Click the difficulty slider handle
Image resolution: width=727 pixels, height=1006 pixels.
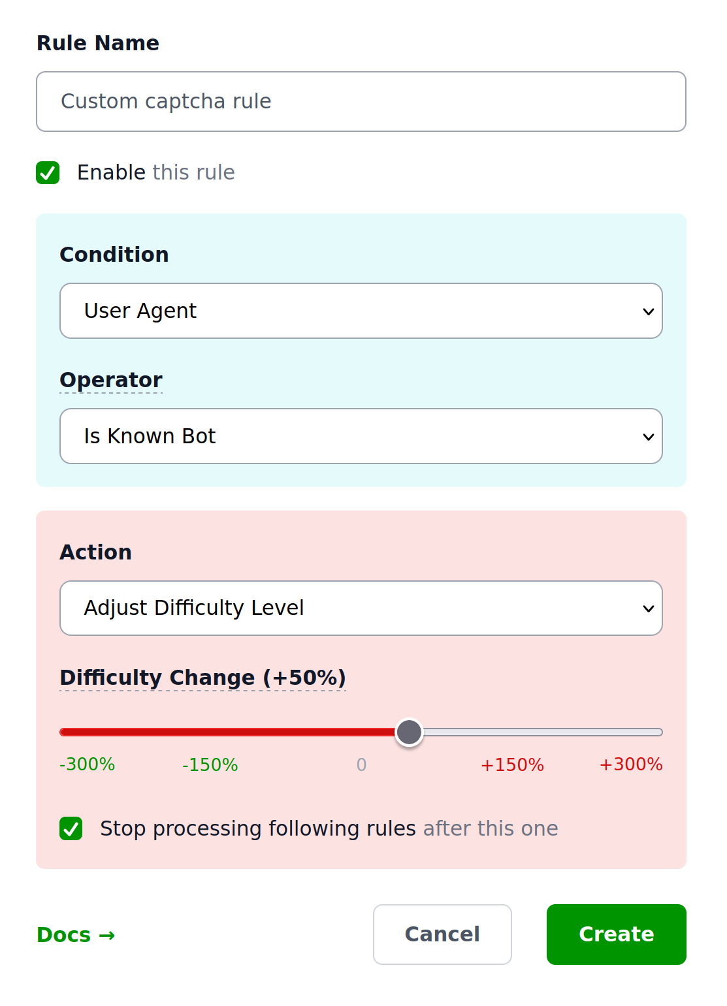click(x=409, y=732)
